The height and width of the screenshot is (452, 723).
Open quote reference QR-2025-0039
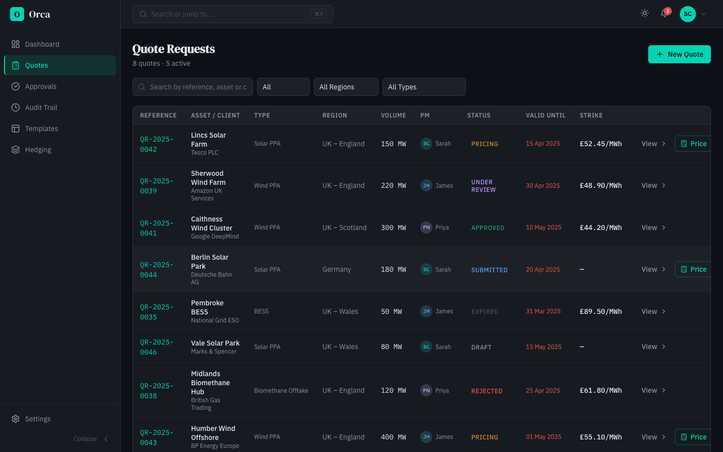coord(157,186)
